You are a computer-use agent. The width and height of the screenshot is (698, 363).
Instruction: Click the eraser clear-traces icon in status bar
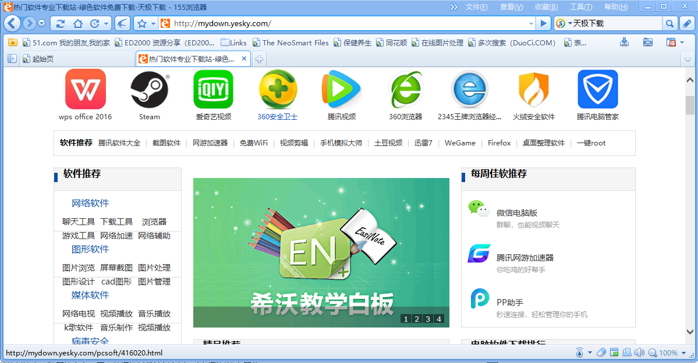[x=601, y=353]
